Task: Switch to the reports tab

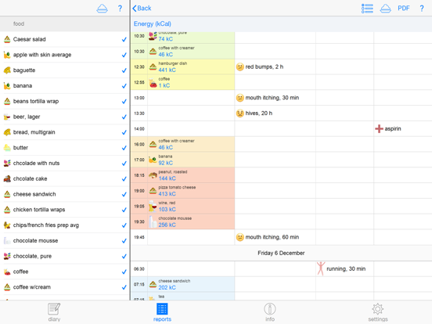Action: tap(162, 312)
